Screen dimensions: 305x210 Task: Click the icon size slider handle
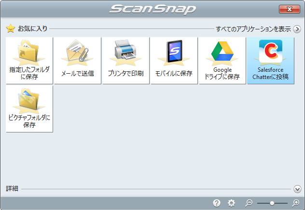272,203
